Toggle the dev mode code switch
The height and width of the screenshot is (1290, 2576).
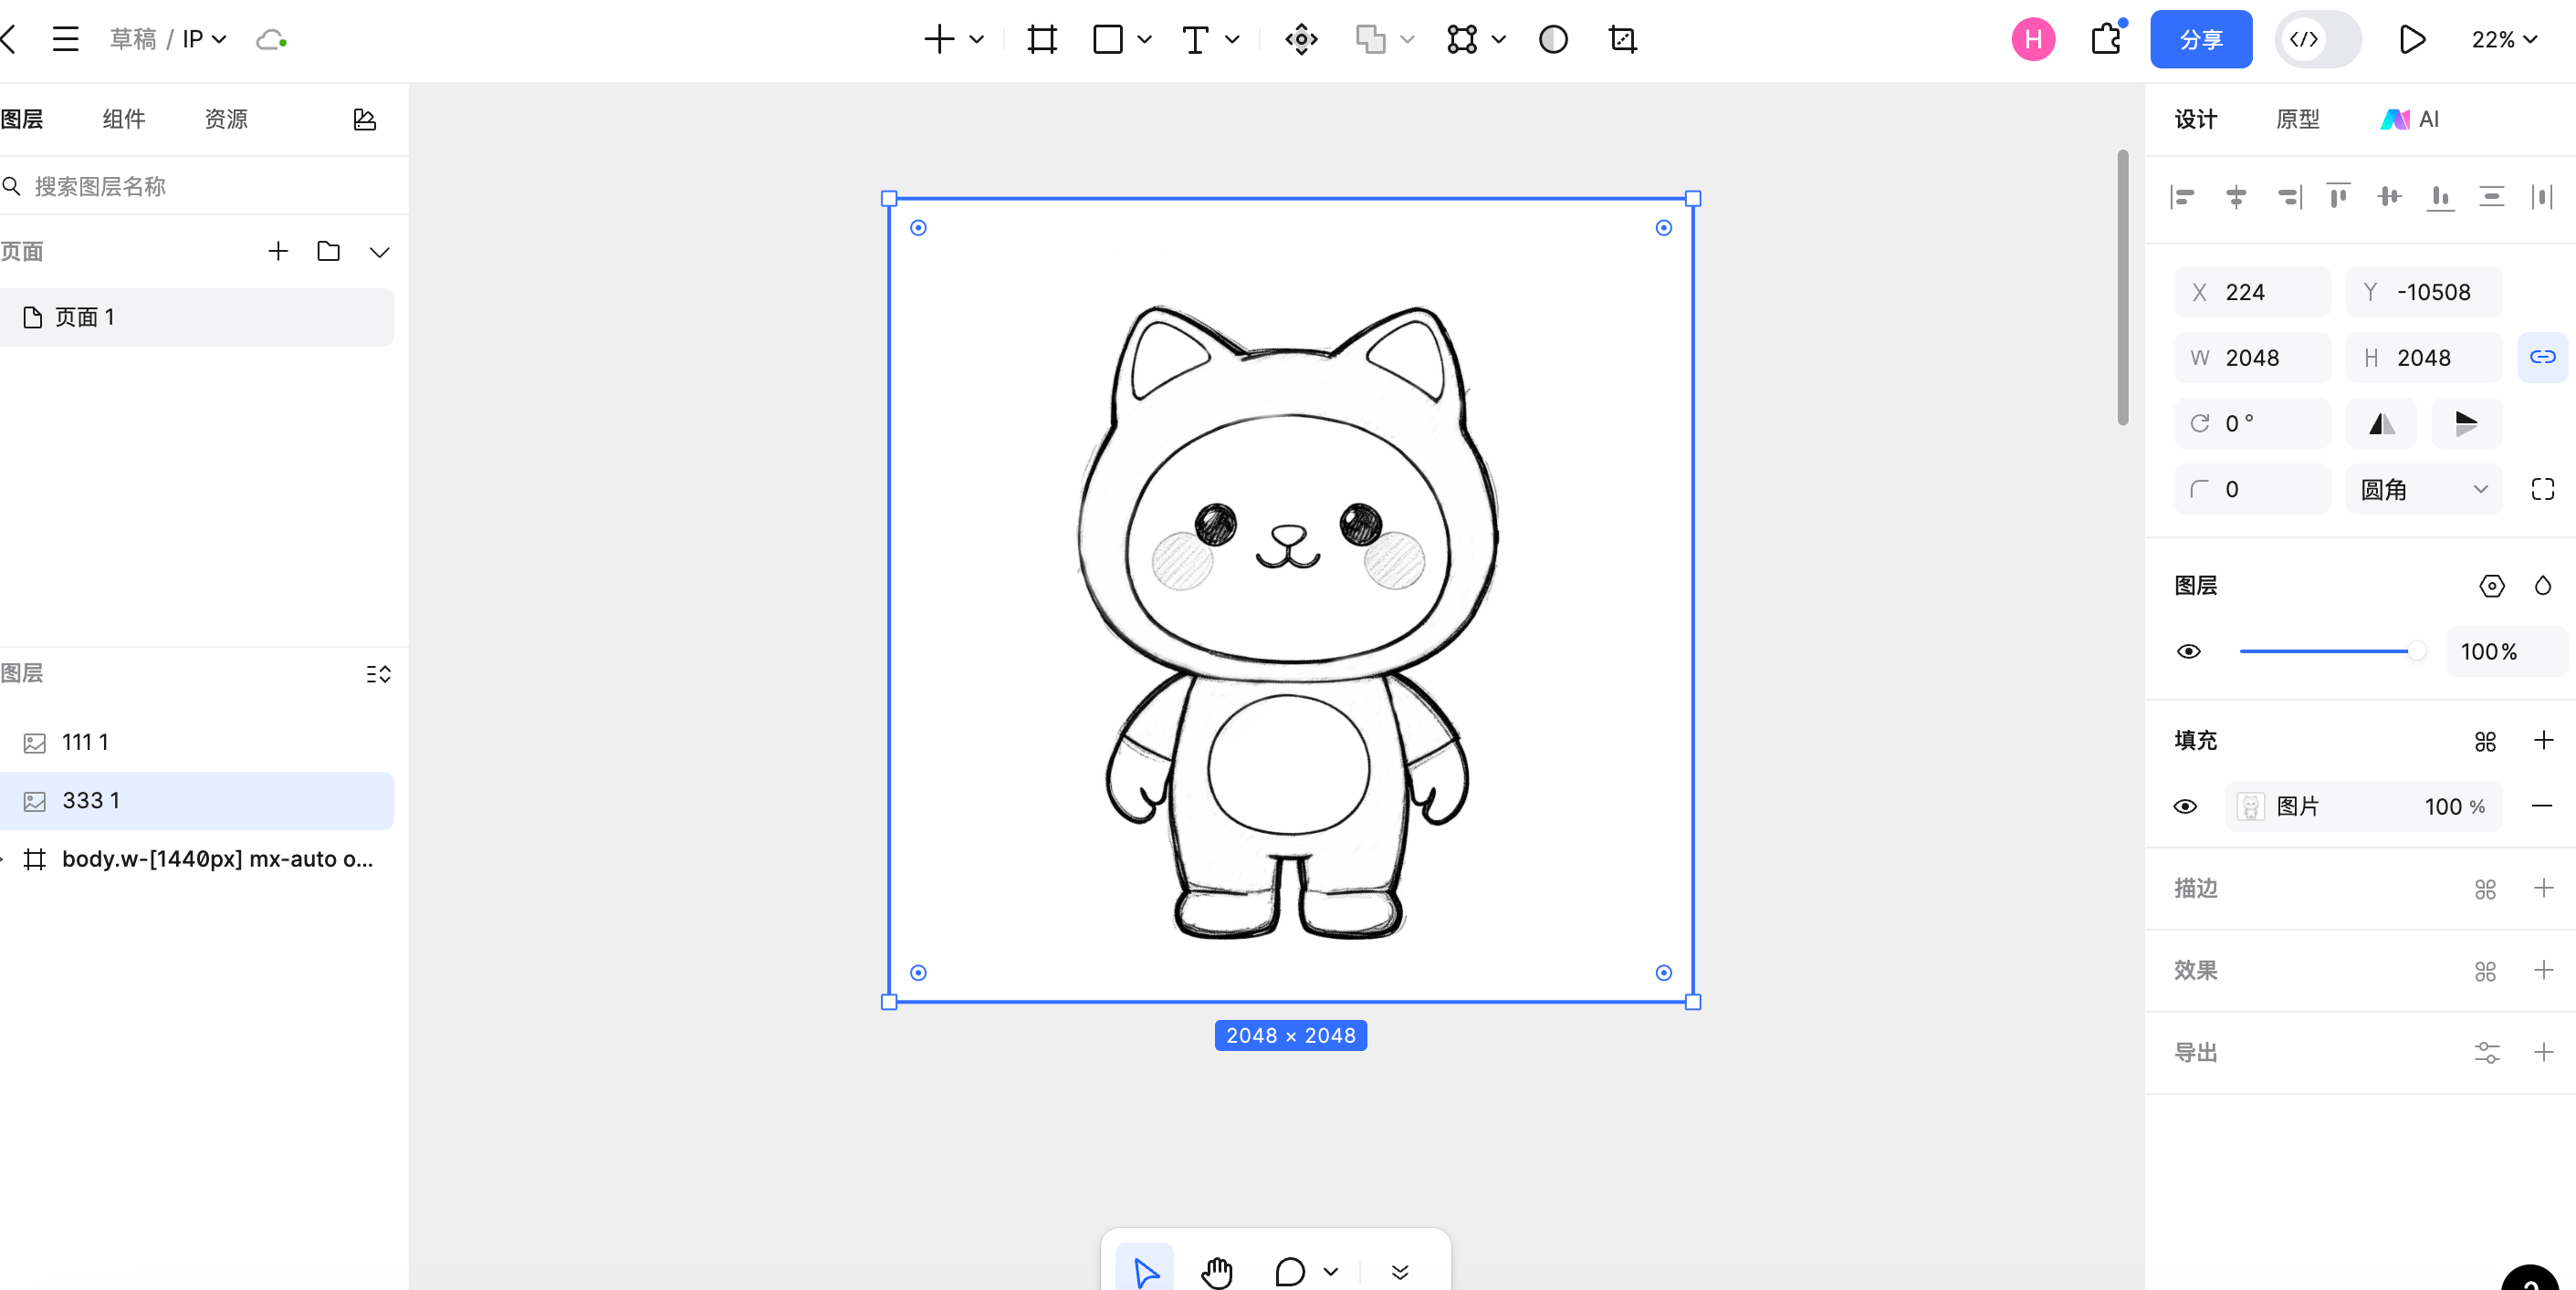pyautogui.click(x=2317, y=40)
